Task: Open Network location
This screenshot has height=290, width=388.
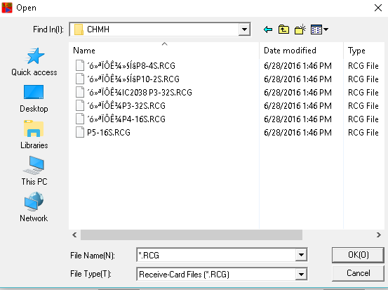Action: point(34,207)
